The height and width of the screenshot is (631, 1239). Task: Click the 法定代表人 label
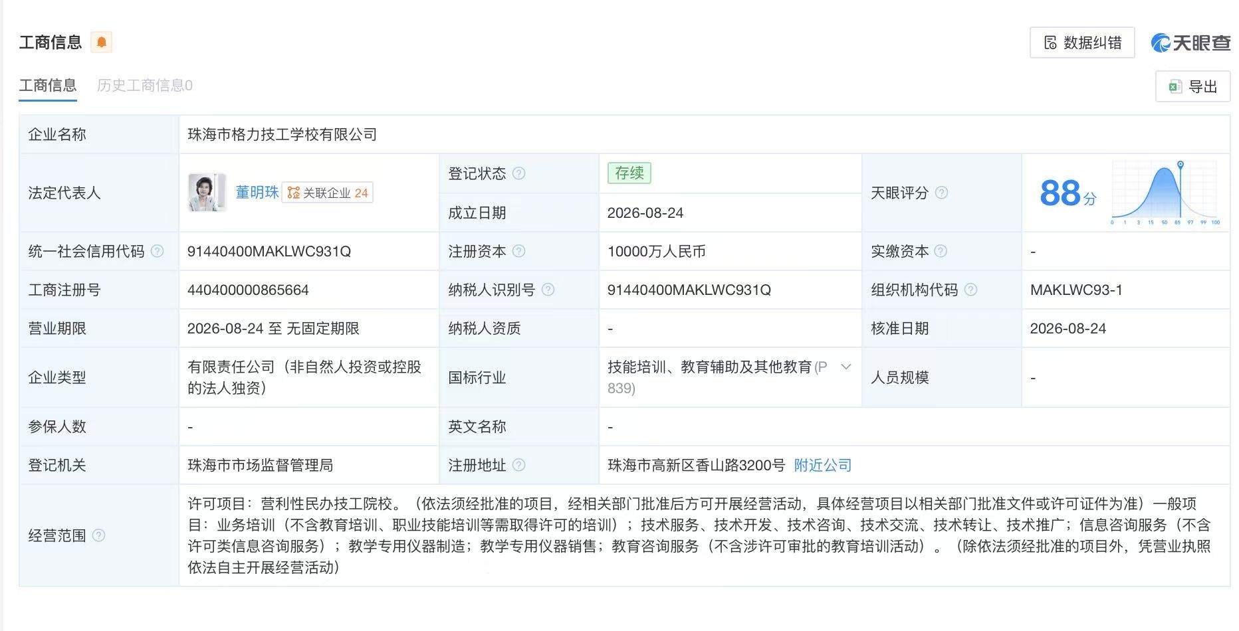tap(64, 193)
